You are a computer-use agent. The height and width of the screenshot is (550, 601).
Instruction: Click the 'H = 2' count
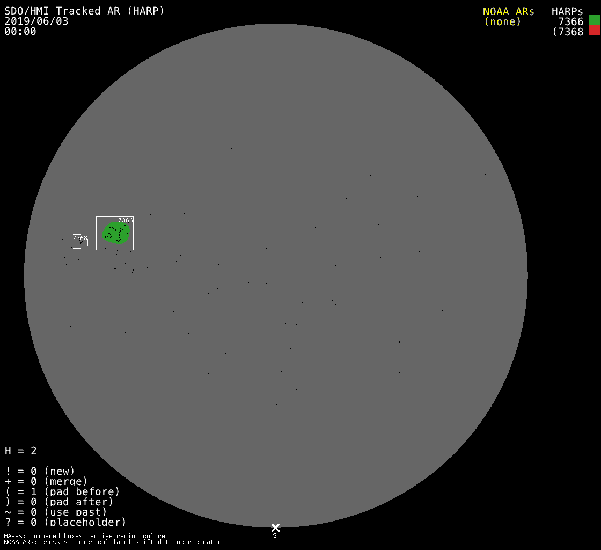click(21, 451)
